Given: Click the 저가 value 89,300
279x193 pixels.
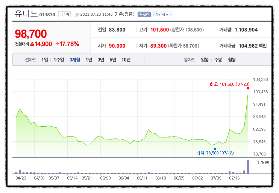Looking at the screenshot, I should (x=158, y=46).
